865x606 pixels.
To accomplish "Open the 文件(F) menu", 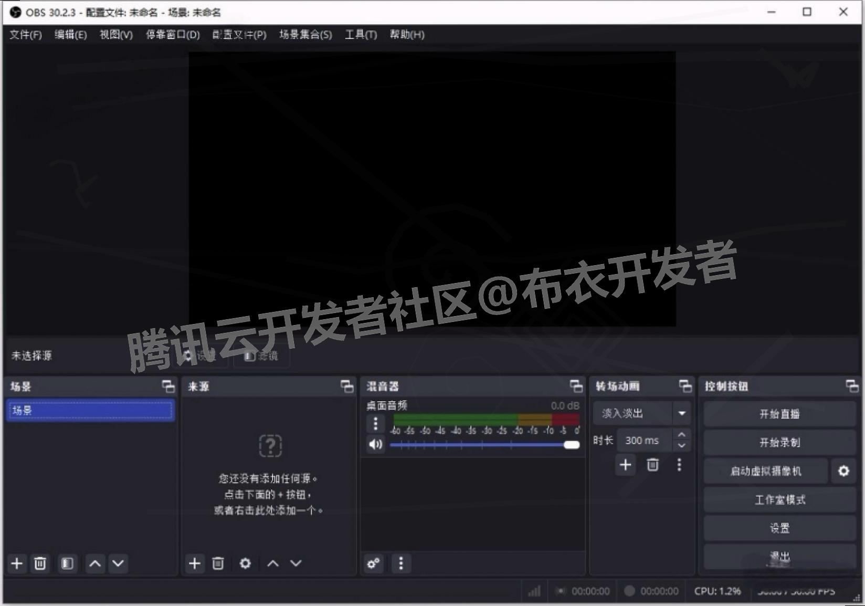I will pyautogui.click(x=26, y=35).
